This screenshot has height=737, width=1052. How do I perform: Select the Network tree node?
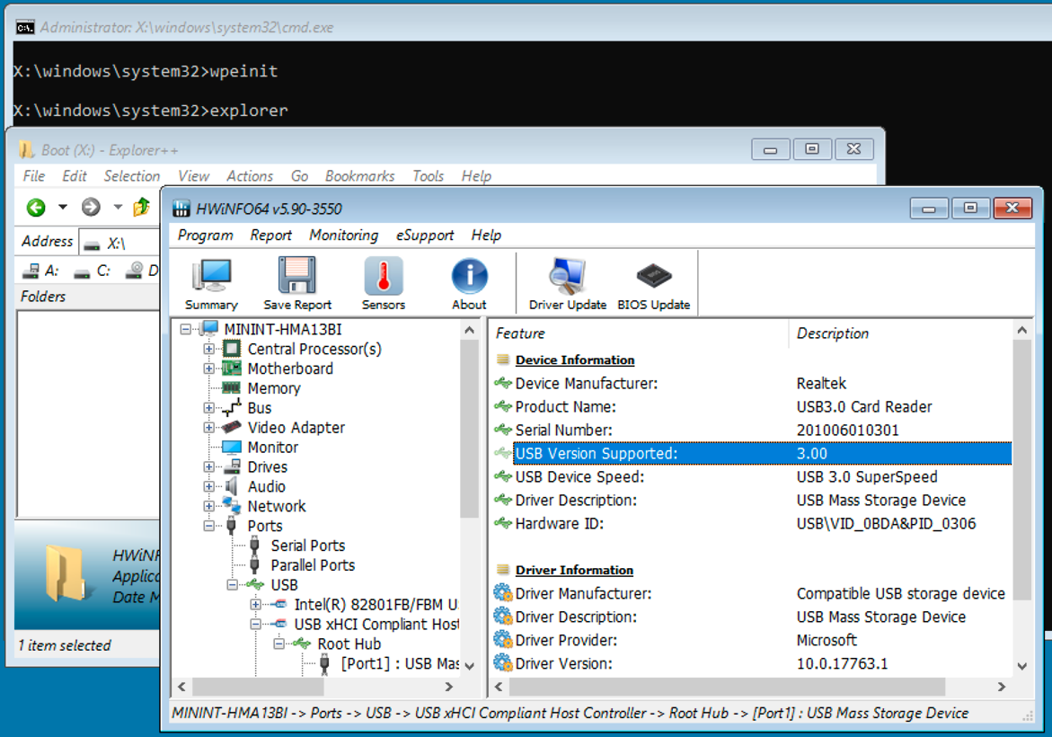click(x=277, y=506)
